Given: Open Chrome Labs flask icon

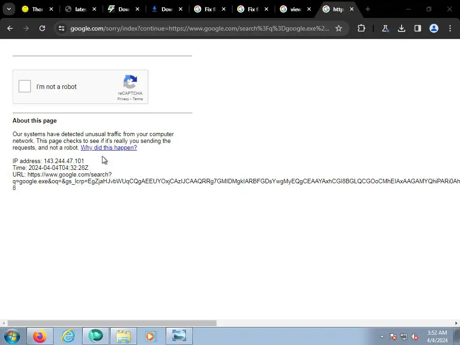Looking at the screenshot, I should pyautogui.click(x=385, y=28).
